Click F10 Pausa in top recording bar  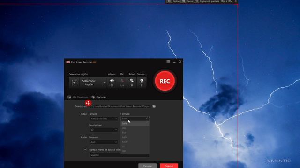click(187, 1)
